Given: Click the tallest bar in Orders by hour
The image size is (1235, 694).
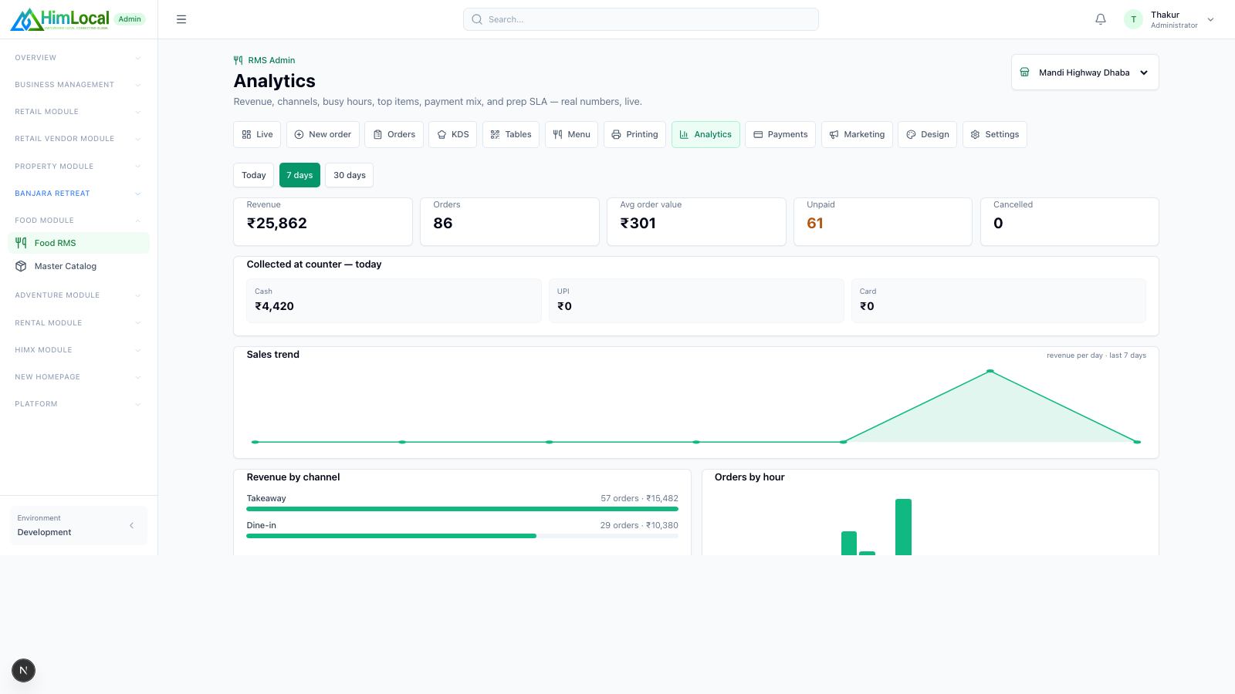Looking at the screenshot, I should [x=903, y=527].
